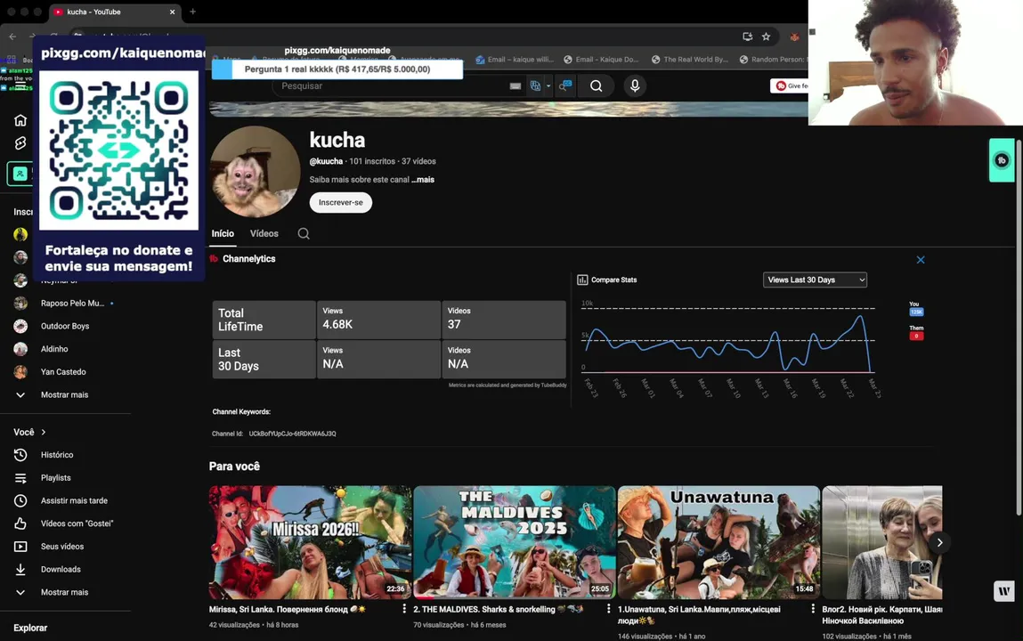Click the Inscrever-se subscribe button
The width and height of the screenshot is (1023, 641).
click(341, 202)
